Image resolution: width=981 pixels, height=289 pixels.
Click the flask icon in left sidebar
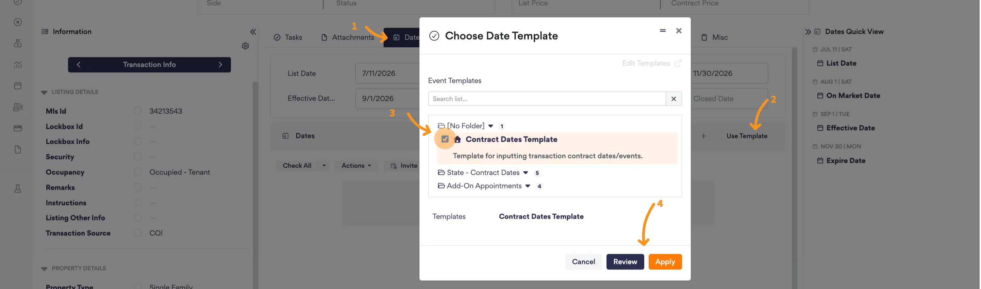tap(18, 188)
